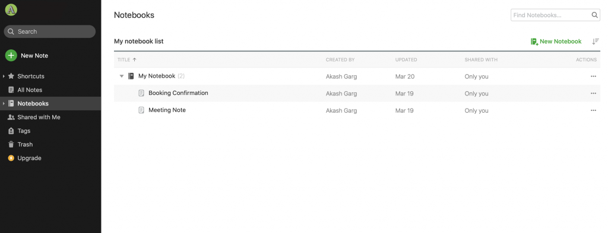Image resolution: width=608 pixels, height=233 pixels.
Task: Open actions menu for Booking Confirmation row
Action: (x=593, y=93)
